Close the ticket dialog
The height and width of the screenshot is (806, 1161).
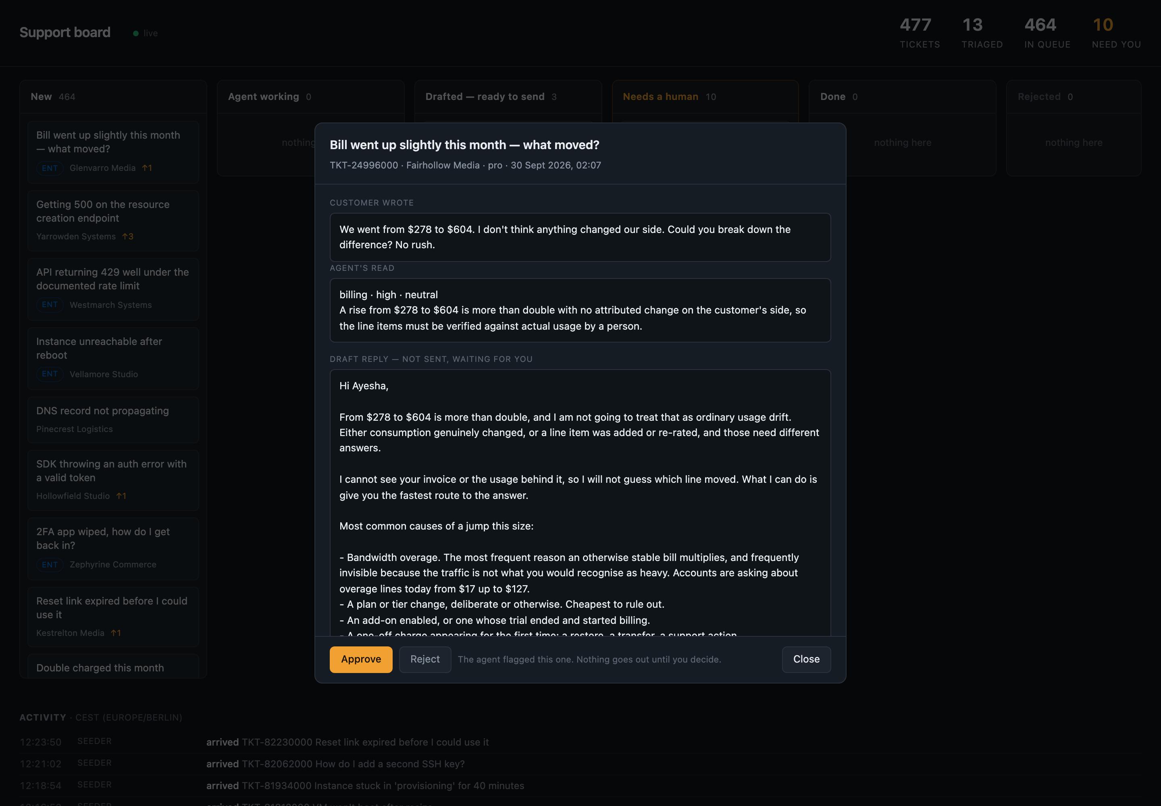(x=806, y=659)
